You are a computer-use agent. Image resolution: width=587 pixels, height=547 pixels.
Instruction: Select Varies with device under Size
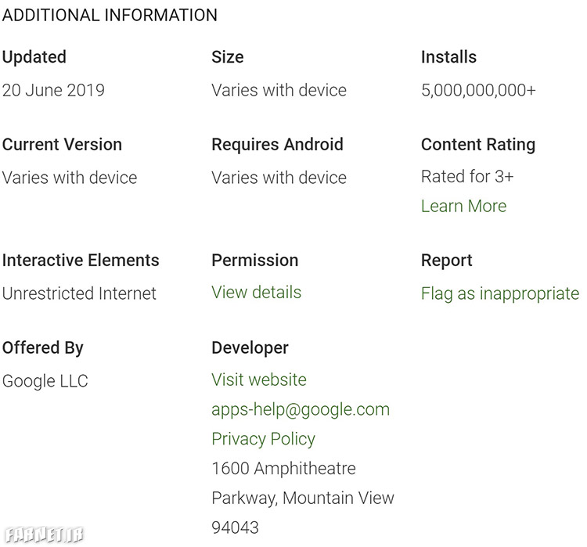[x=279, y=90]
